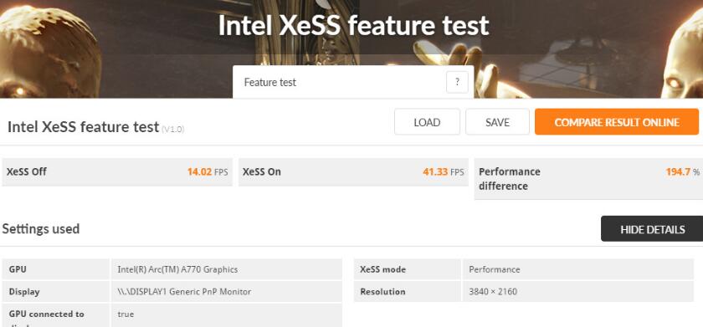Click the 194.7 % value
Screen dimensions: 703x327
pos(682,171)
